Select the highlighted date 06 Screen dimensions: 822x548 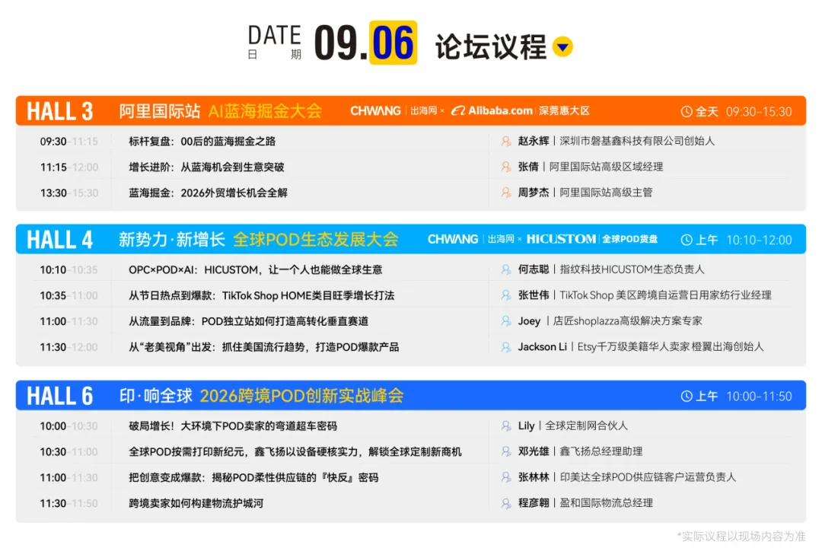393,43
